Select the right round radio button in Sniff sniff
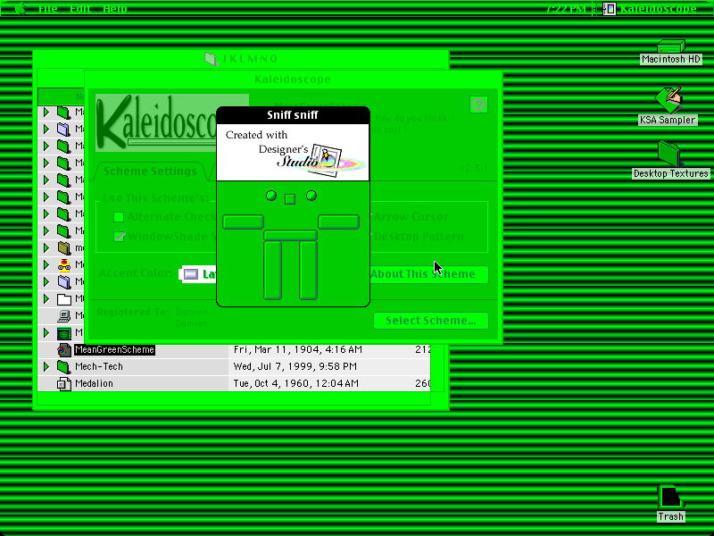Image resolution: width=714 pixels, height=536 pixels. click(x=311, y=196)
